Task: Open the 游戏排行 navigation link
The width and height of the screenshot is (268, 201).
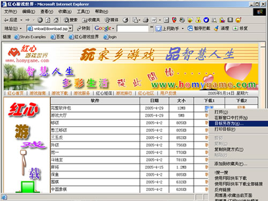Action: (124, 93)
